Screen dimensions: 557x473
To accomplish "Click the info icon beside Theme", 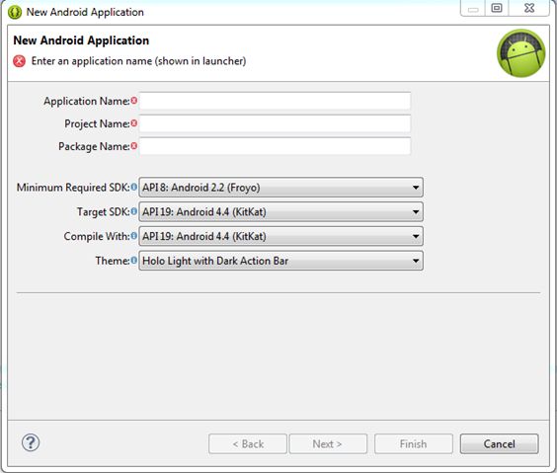I will [x=134, y=261].
